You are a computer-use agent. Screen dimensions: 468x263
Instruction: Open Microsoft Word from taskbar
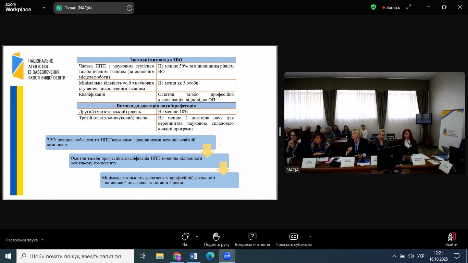(194, 256)
